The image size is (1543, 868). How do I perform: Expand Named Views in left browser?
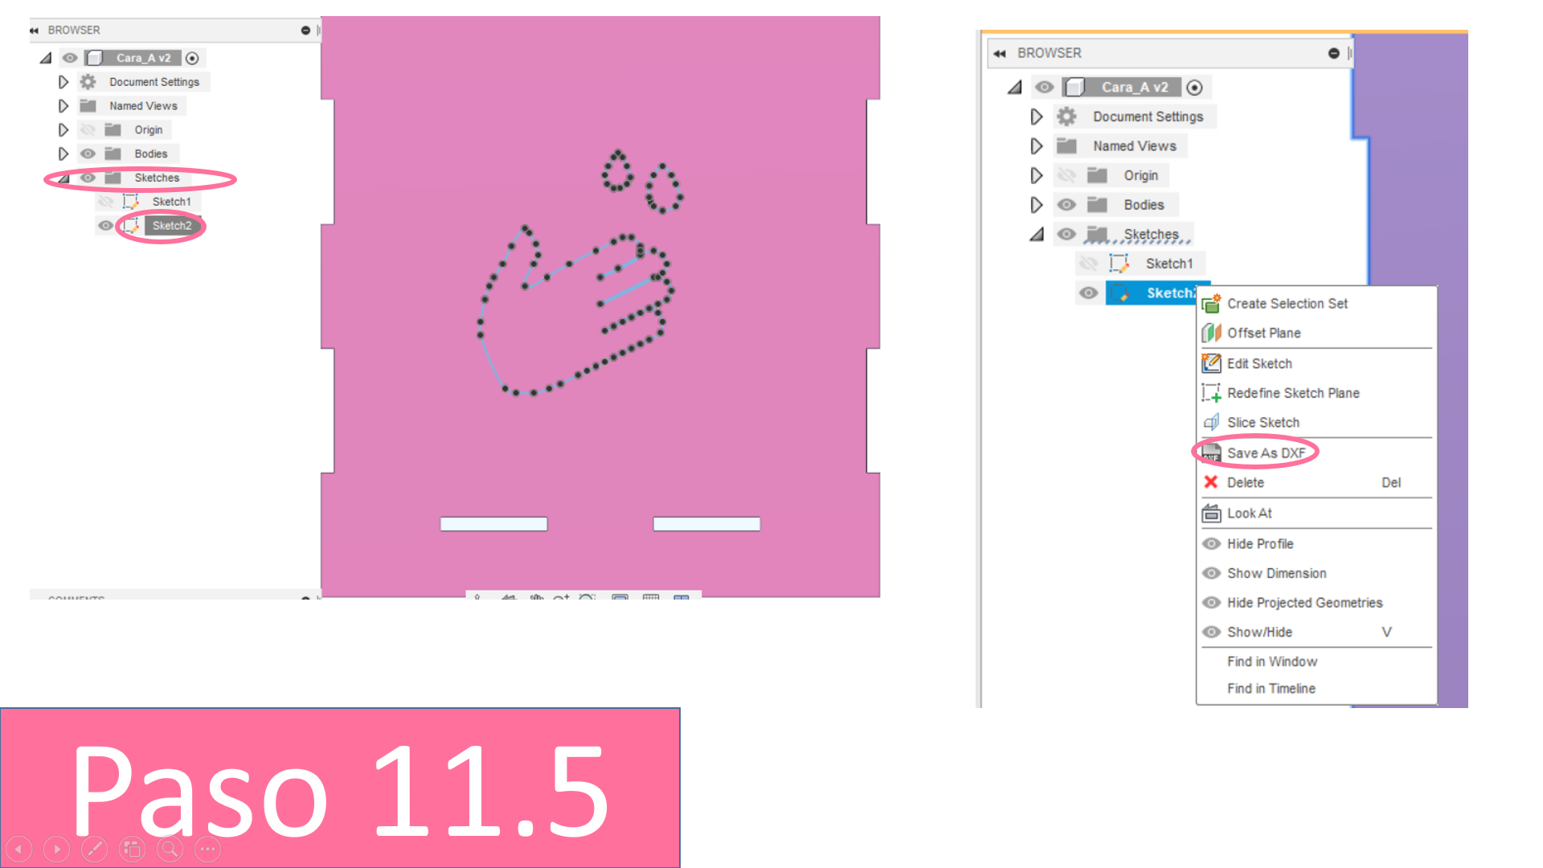(x=63, y=106)
